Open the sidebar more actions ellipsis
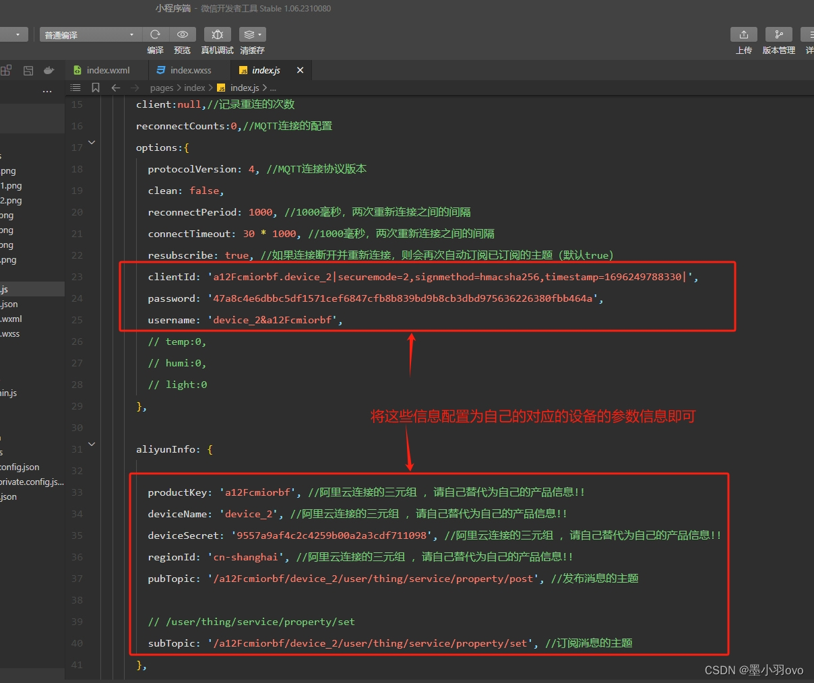 click(47, 91)
